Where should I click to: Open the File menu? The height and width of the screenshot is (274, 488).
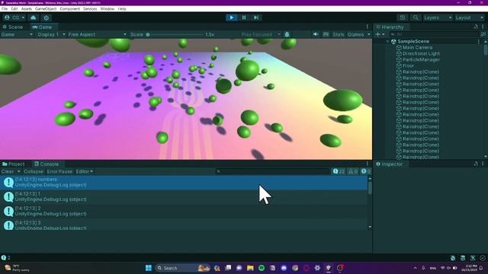tap(5, 8)
